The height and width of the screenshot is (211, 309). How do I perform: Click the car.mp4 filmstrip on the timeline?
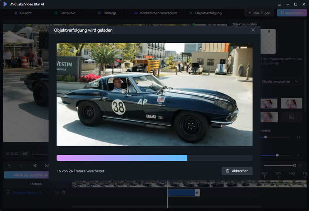tap(189, 184)
